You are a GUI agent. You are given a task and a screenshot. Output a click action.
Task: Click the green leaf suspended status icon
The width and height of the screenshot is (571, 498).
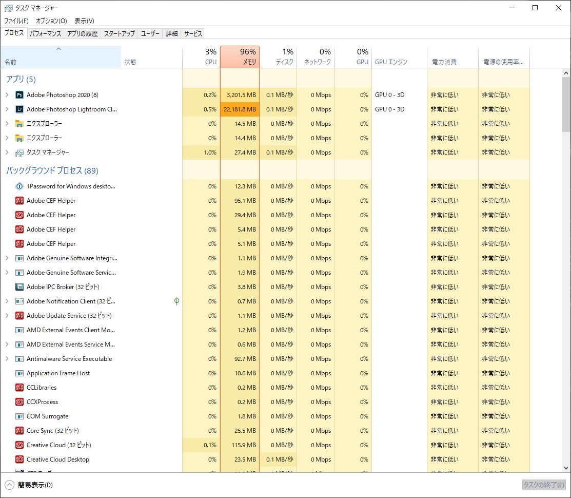[x=176, y=301]
